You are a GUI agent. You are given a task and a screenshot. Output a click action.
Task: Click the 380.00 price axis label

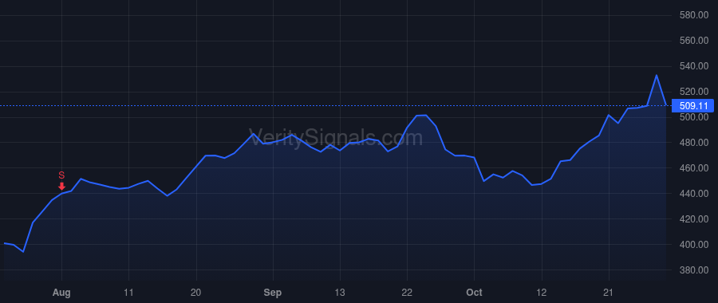[694, 270]
